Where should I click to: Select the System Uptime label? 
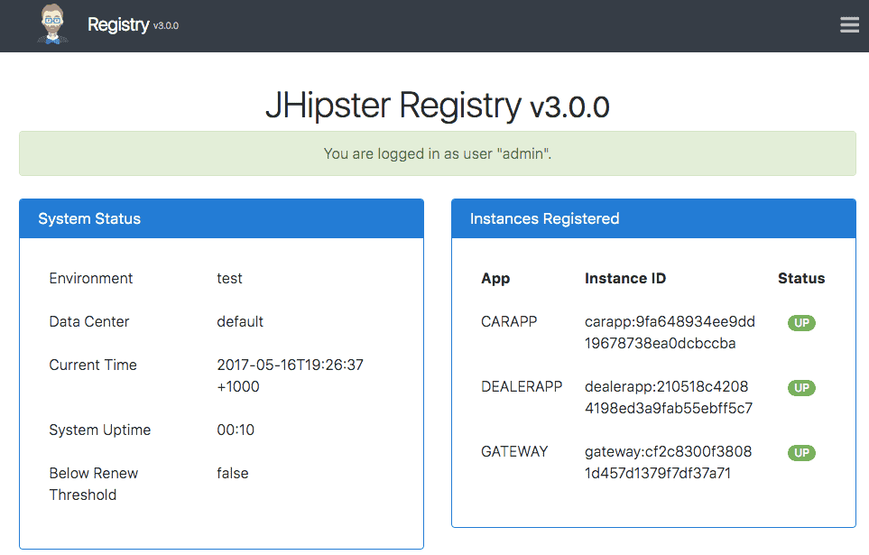pos(100,430)
